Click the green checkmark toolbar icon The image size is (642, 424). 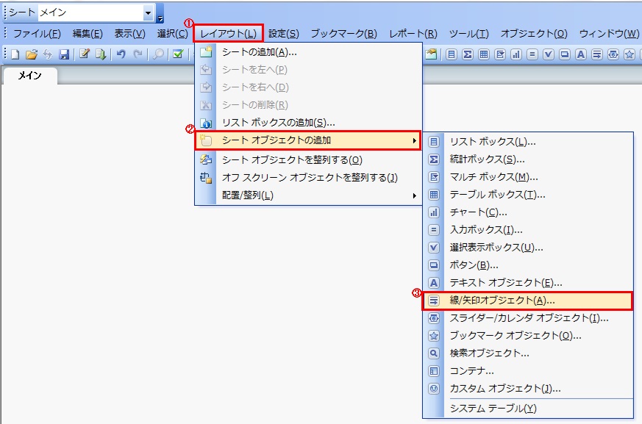coord(178,54)
